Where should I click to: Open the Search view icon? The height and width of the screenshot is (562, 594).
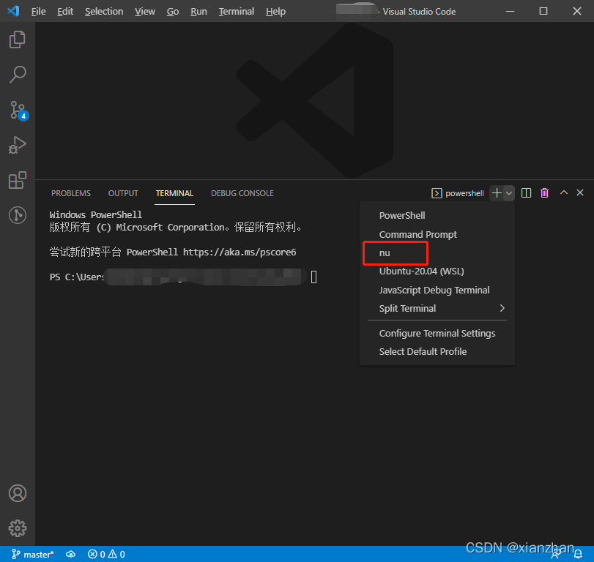(18, 75)
